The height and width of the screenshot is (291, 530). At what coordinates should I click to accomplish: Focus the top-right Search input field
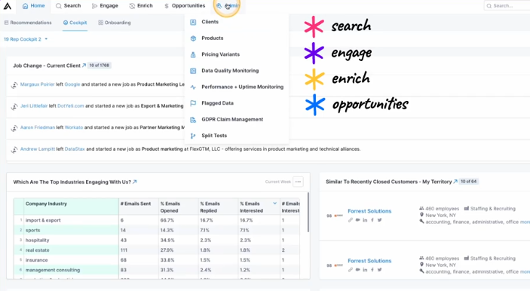point(507,6)
